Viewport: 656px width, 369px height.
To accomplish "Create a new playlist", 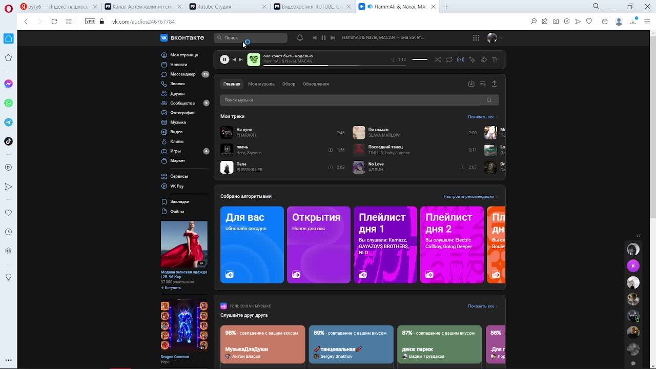I will (483, 84).
